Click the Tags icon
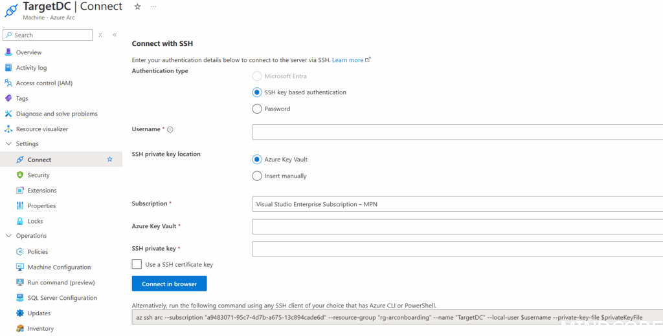This screenshot has height=336, width=663. coord(8,98)
